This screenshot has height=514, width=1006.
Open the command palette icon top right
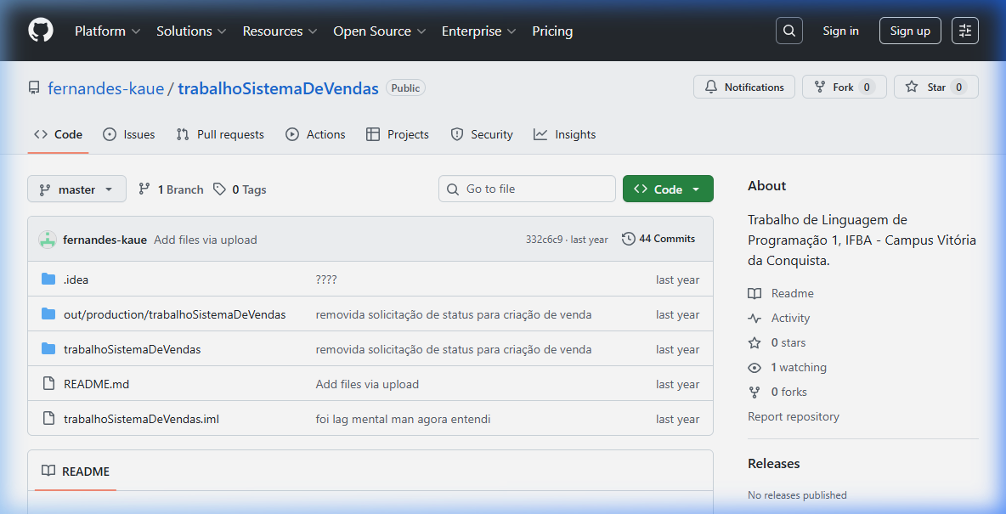click(965, 30)
